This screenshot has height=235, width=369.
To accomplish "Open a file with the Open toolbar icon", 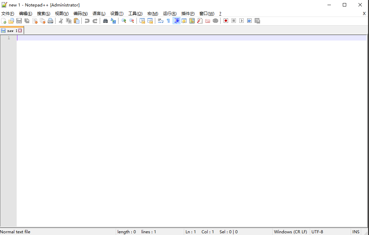I will (x=11, y=21).
